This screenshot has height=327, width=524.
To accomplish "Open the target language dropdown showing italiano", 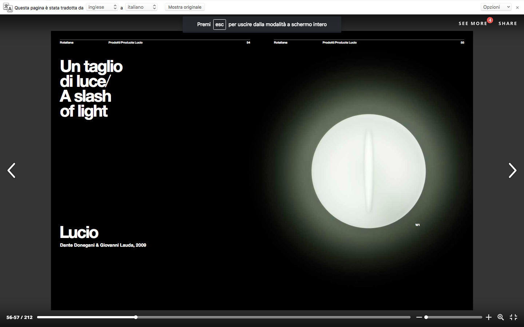I will [141, 7].
